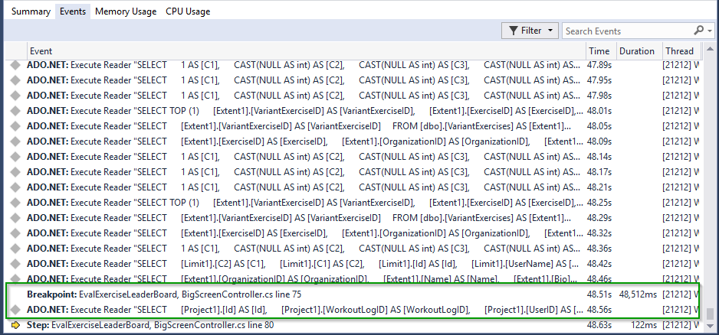The image size is (719, 335).
Task: Sort by the Thread column header
Action: click(680, 50)
